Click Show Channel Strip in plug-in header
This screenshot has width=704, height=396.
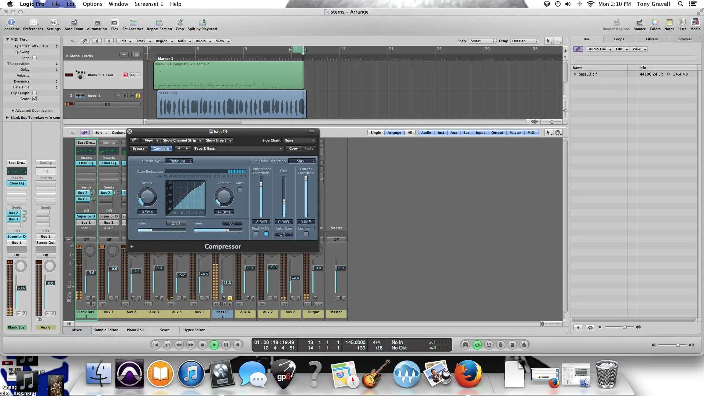coord(182,140)
